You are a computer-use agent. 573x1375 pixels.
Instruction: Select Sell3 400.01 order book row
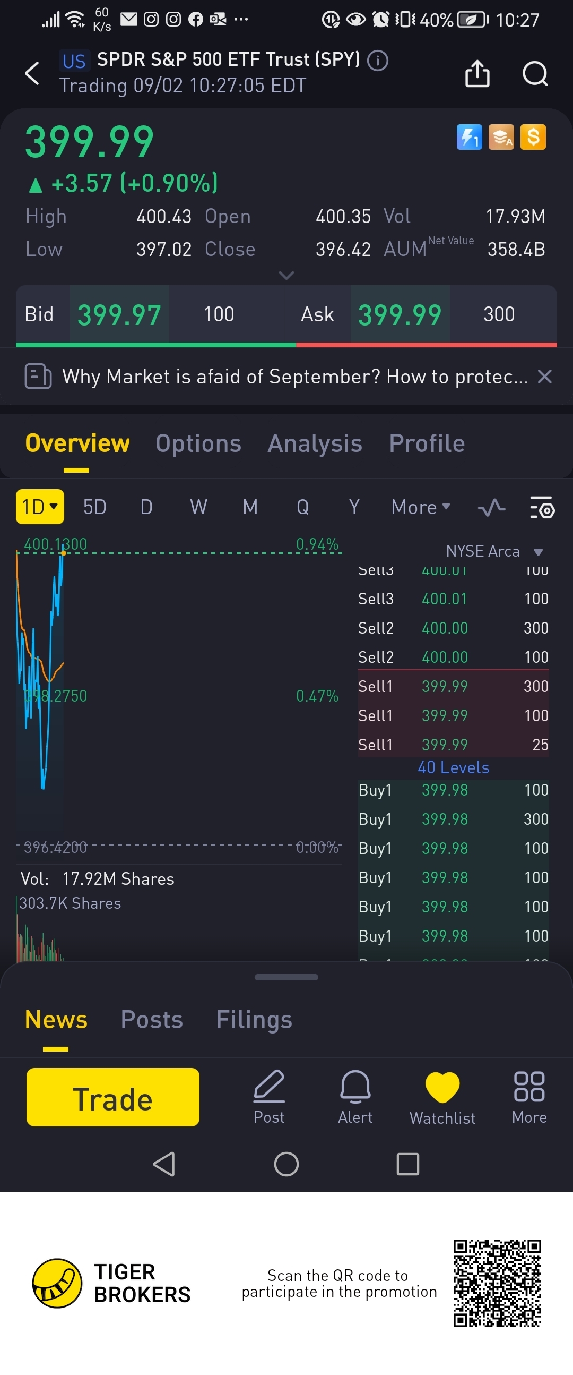[454, 599]
